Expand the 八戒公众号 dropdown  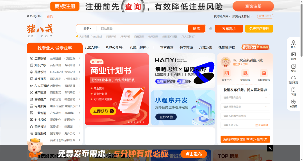(114, 48)
